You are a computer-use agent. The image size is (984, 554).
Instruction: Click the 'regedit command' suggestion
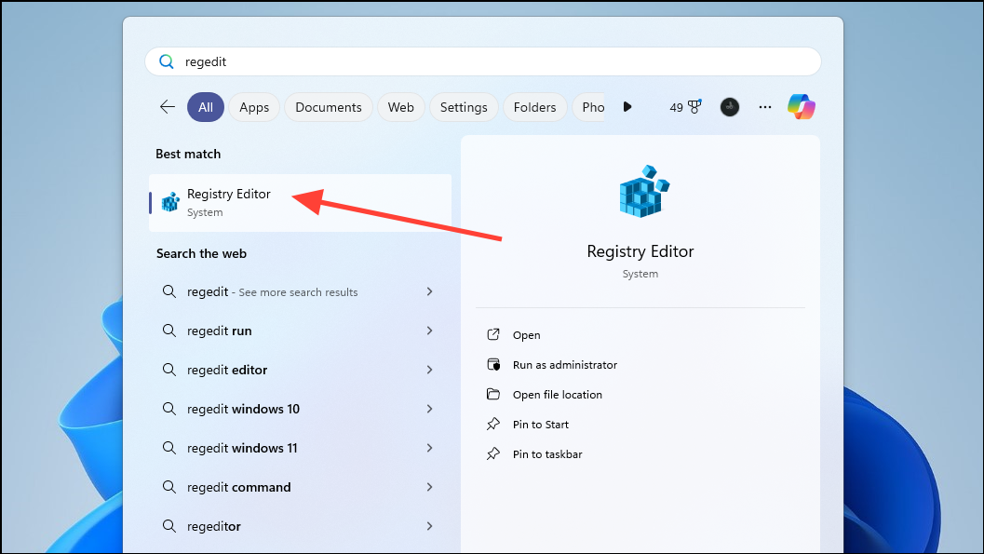pyautogui.click(x=300, y=487)
